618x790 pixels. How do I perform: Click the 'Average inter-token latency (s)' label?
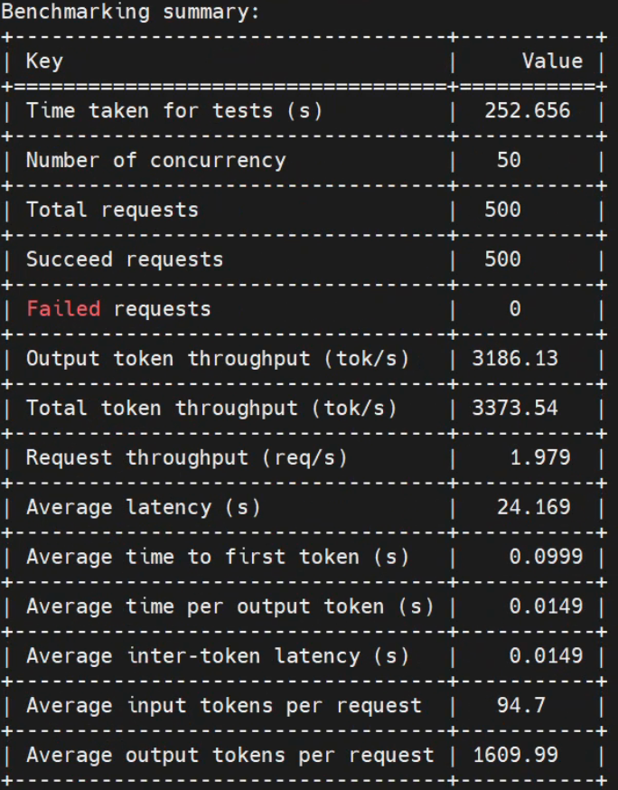pos(217,656)
